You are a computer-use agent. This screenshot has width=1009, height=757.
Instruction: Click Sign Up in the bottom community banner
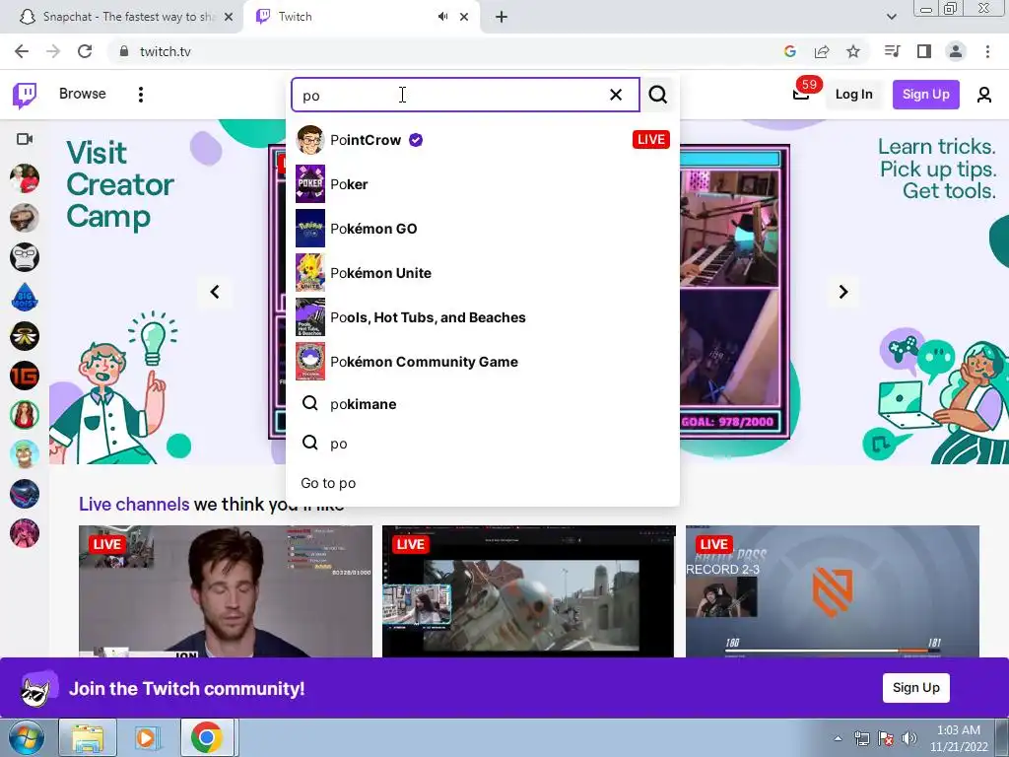coord(915,687)
